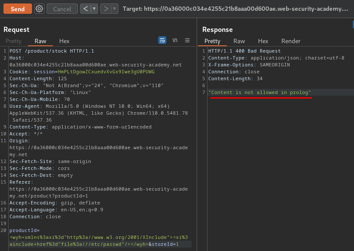Click the "Content is not allowed in prolog" message
Image resolution: width=354 pixels, height=251 pixels.
point(259,92)
